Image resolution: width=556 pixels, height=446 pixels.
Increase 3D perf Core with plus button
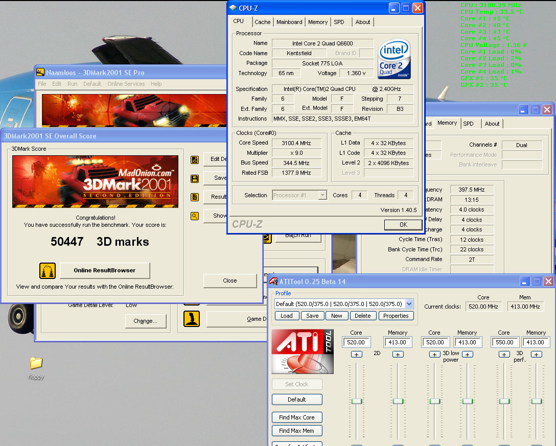[x=504, y=355]
